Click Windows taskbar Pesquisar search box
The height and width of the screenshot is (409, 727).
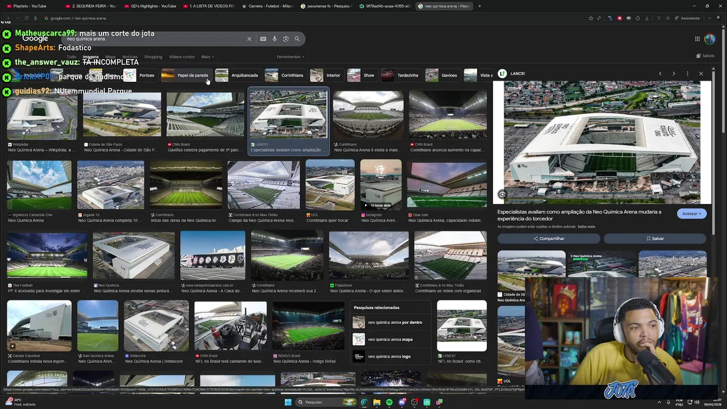coord(327,402)
